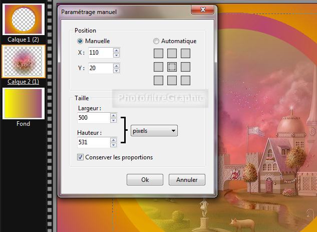Select middle-left alignment grid box

pos(158,67)
